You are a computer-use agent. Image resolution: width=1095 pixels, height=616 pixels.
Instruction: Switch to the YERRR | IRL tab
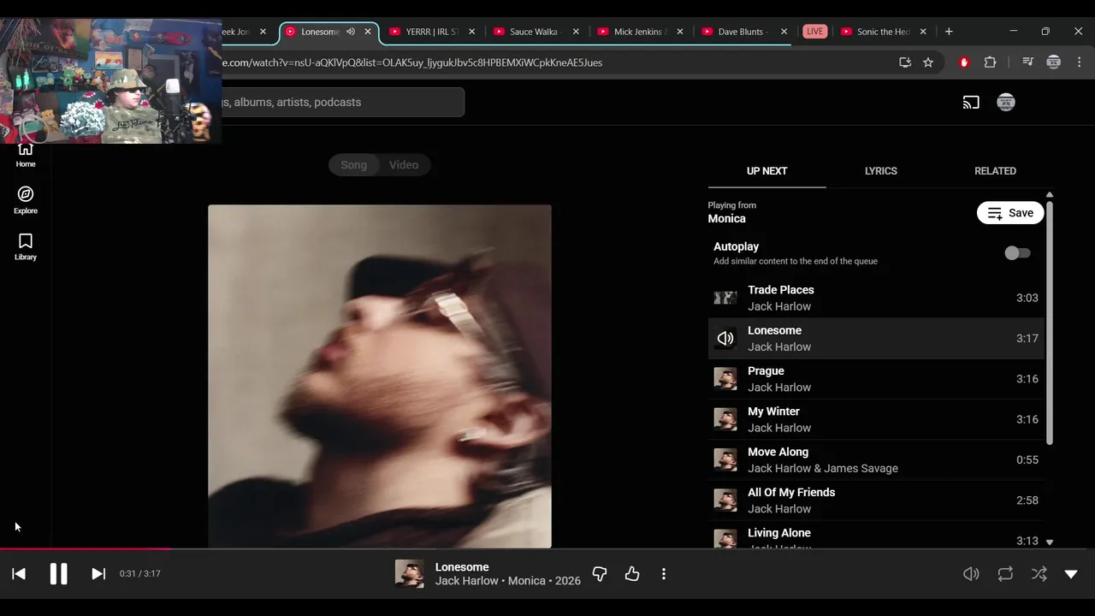(432, 32)
